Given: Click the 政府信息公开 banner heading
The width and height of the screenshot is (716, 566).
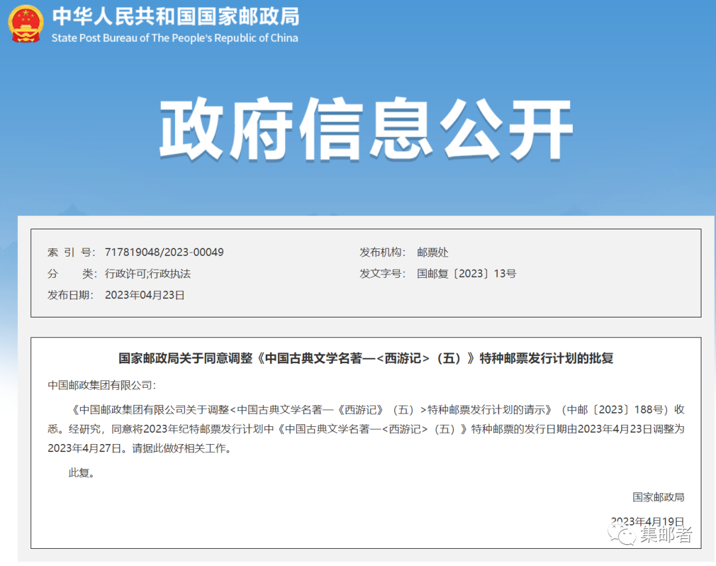Looking at the screenshot, I should (366, 129).
